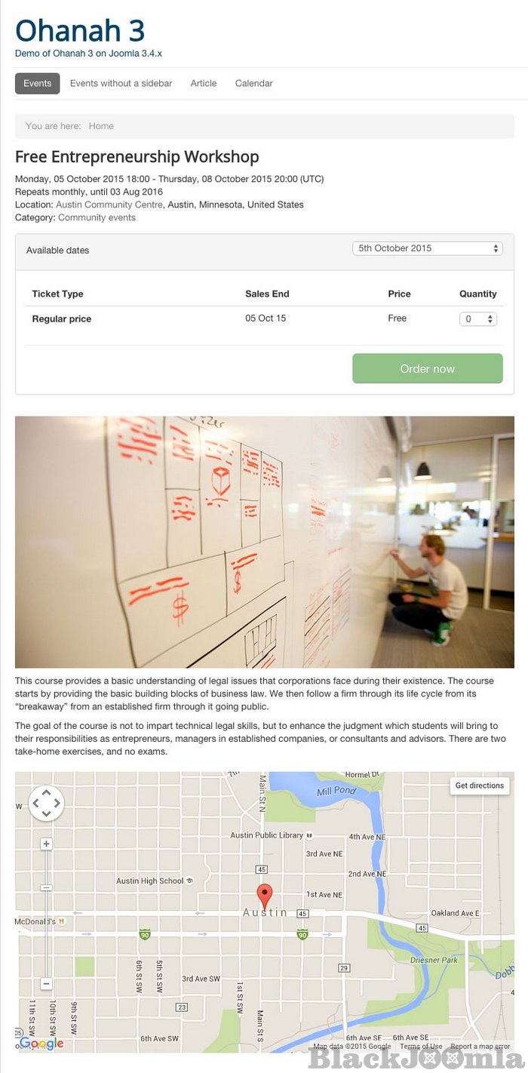Click the Google logo on the map
Image resolution: width=528 pixels, height=1073 pixels.
[x=41, y=1044]
